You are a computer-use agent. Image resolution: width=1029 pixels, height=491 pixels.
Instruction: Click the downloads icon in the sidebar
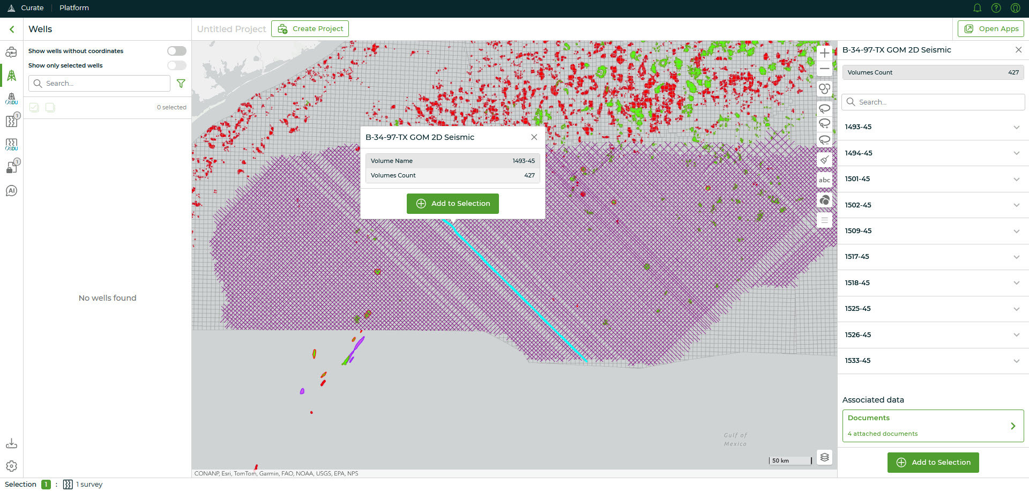click(x=11, y=443)
